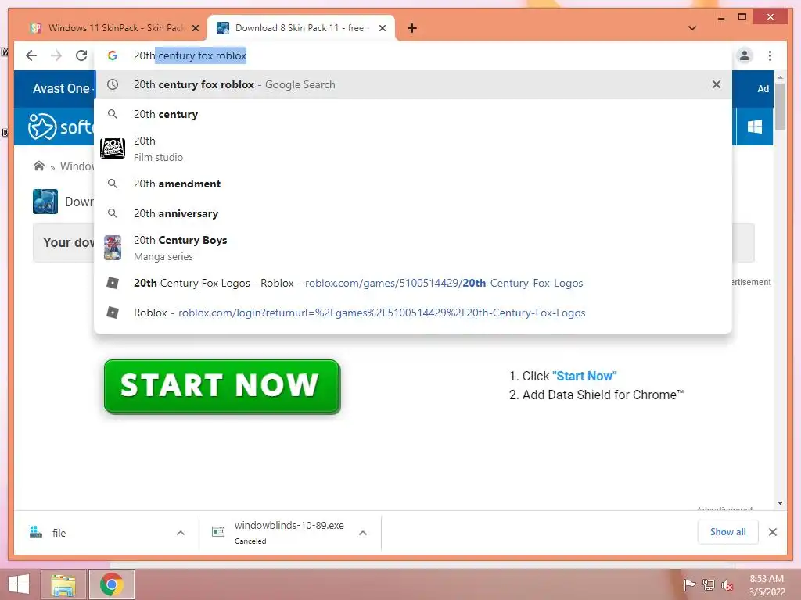
Task: Click the Chrome taskbar icon
Action: point(112,584)
